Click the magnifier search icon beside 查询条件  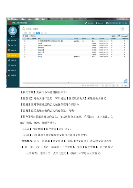coord(120,36)
